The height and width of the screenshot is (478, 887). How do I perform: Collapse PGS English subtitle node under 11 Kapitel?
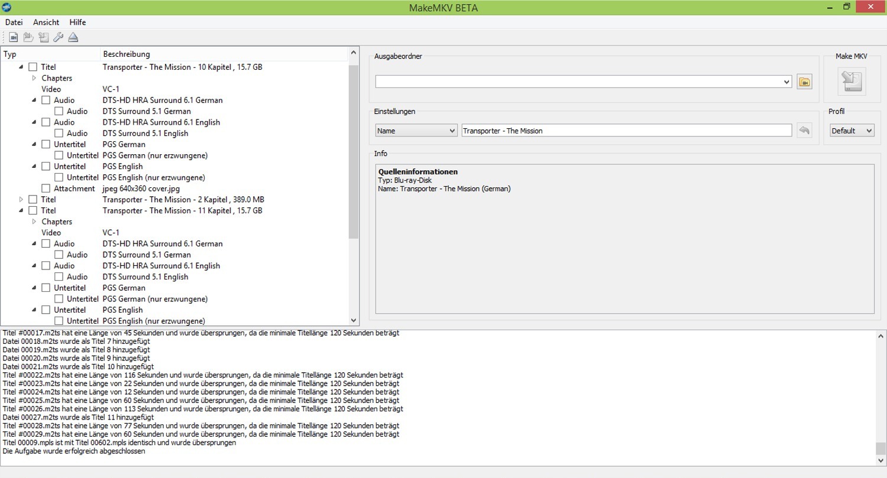coord(34,310)
